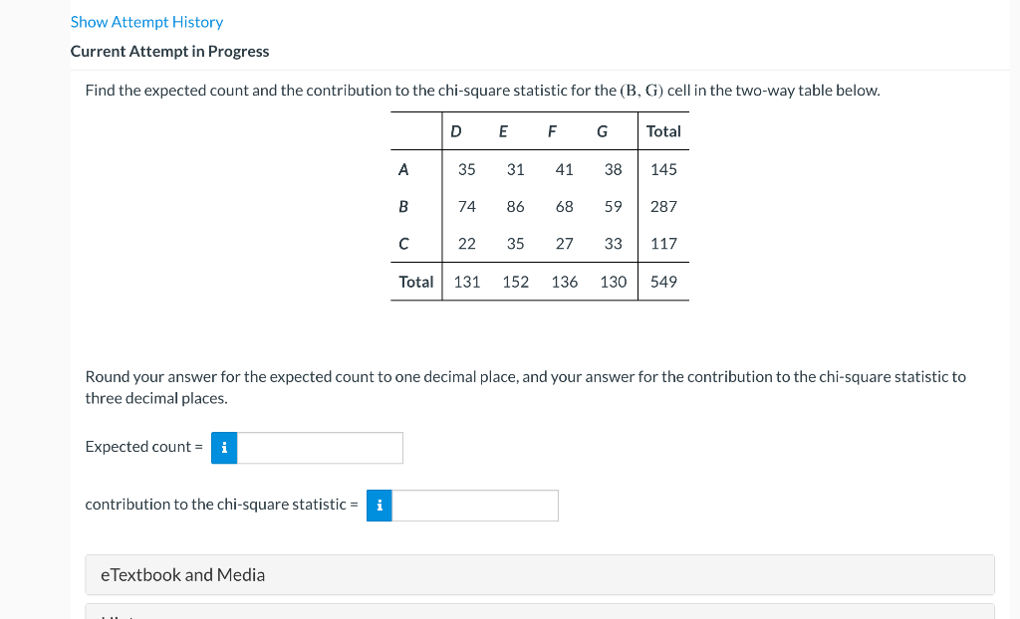1020x619 pixels.
Task: Click the row label C
Action: [402, 244]
